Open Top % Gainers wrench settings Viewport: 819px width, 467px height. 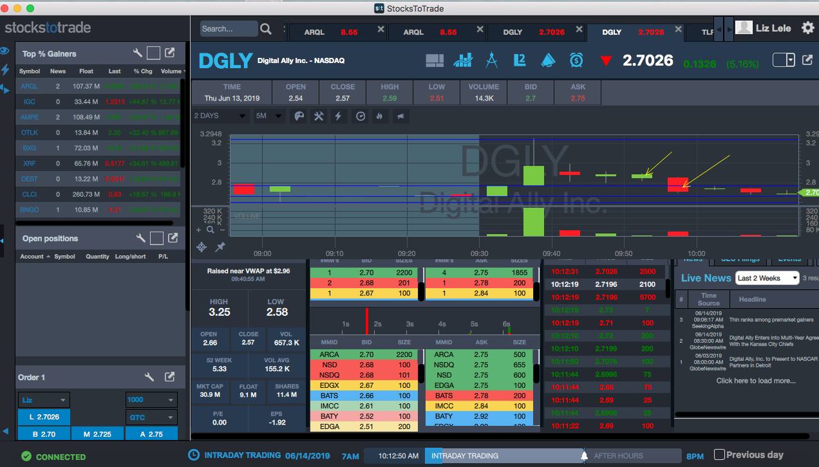coord(138,53)
